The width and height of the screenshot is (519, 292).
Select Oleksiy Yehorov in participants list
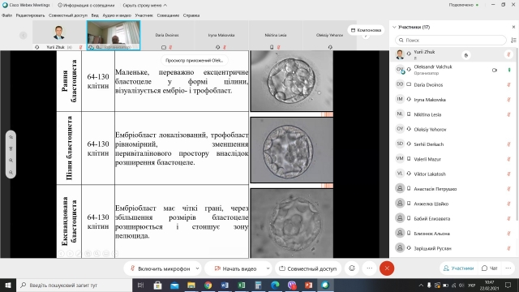tap(453, 130)
